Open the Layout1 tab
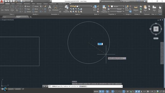Screen dimensions: 165x93 pyautogui.click(x=11, y=89)
